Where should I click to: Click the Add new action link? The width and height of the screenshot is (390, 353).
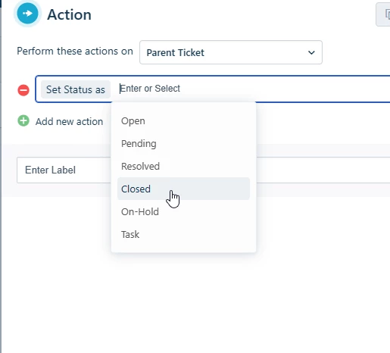69,122
